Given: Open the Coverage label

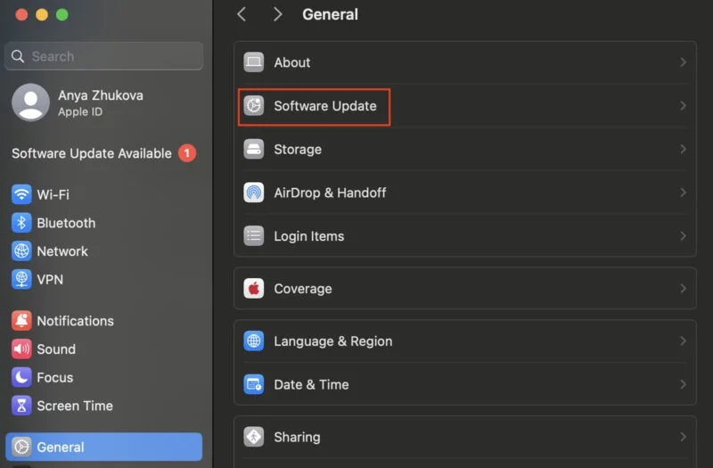Looking at the screenshot, I should (x=303, y=289).
